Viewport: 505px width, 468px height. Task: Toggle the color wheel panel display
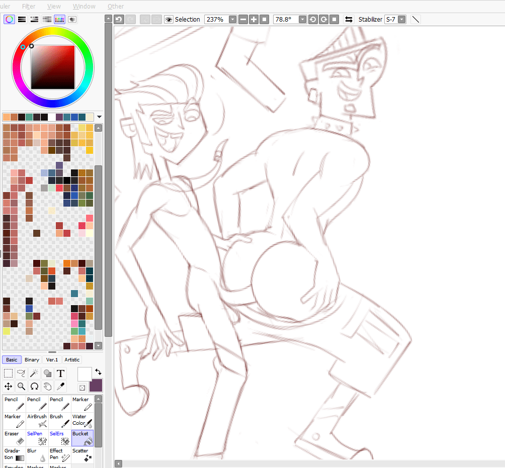tap(10, 18)
